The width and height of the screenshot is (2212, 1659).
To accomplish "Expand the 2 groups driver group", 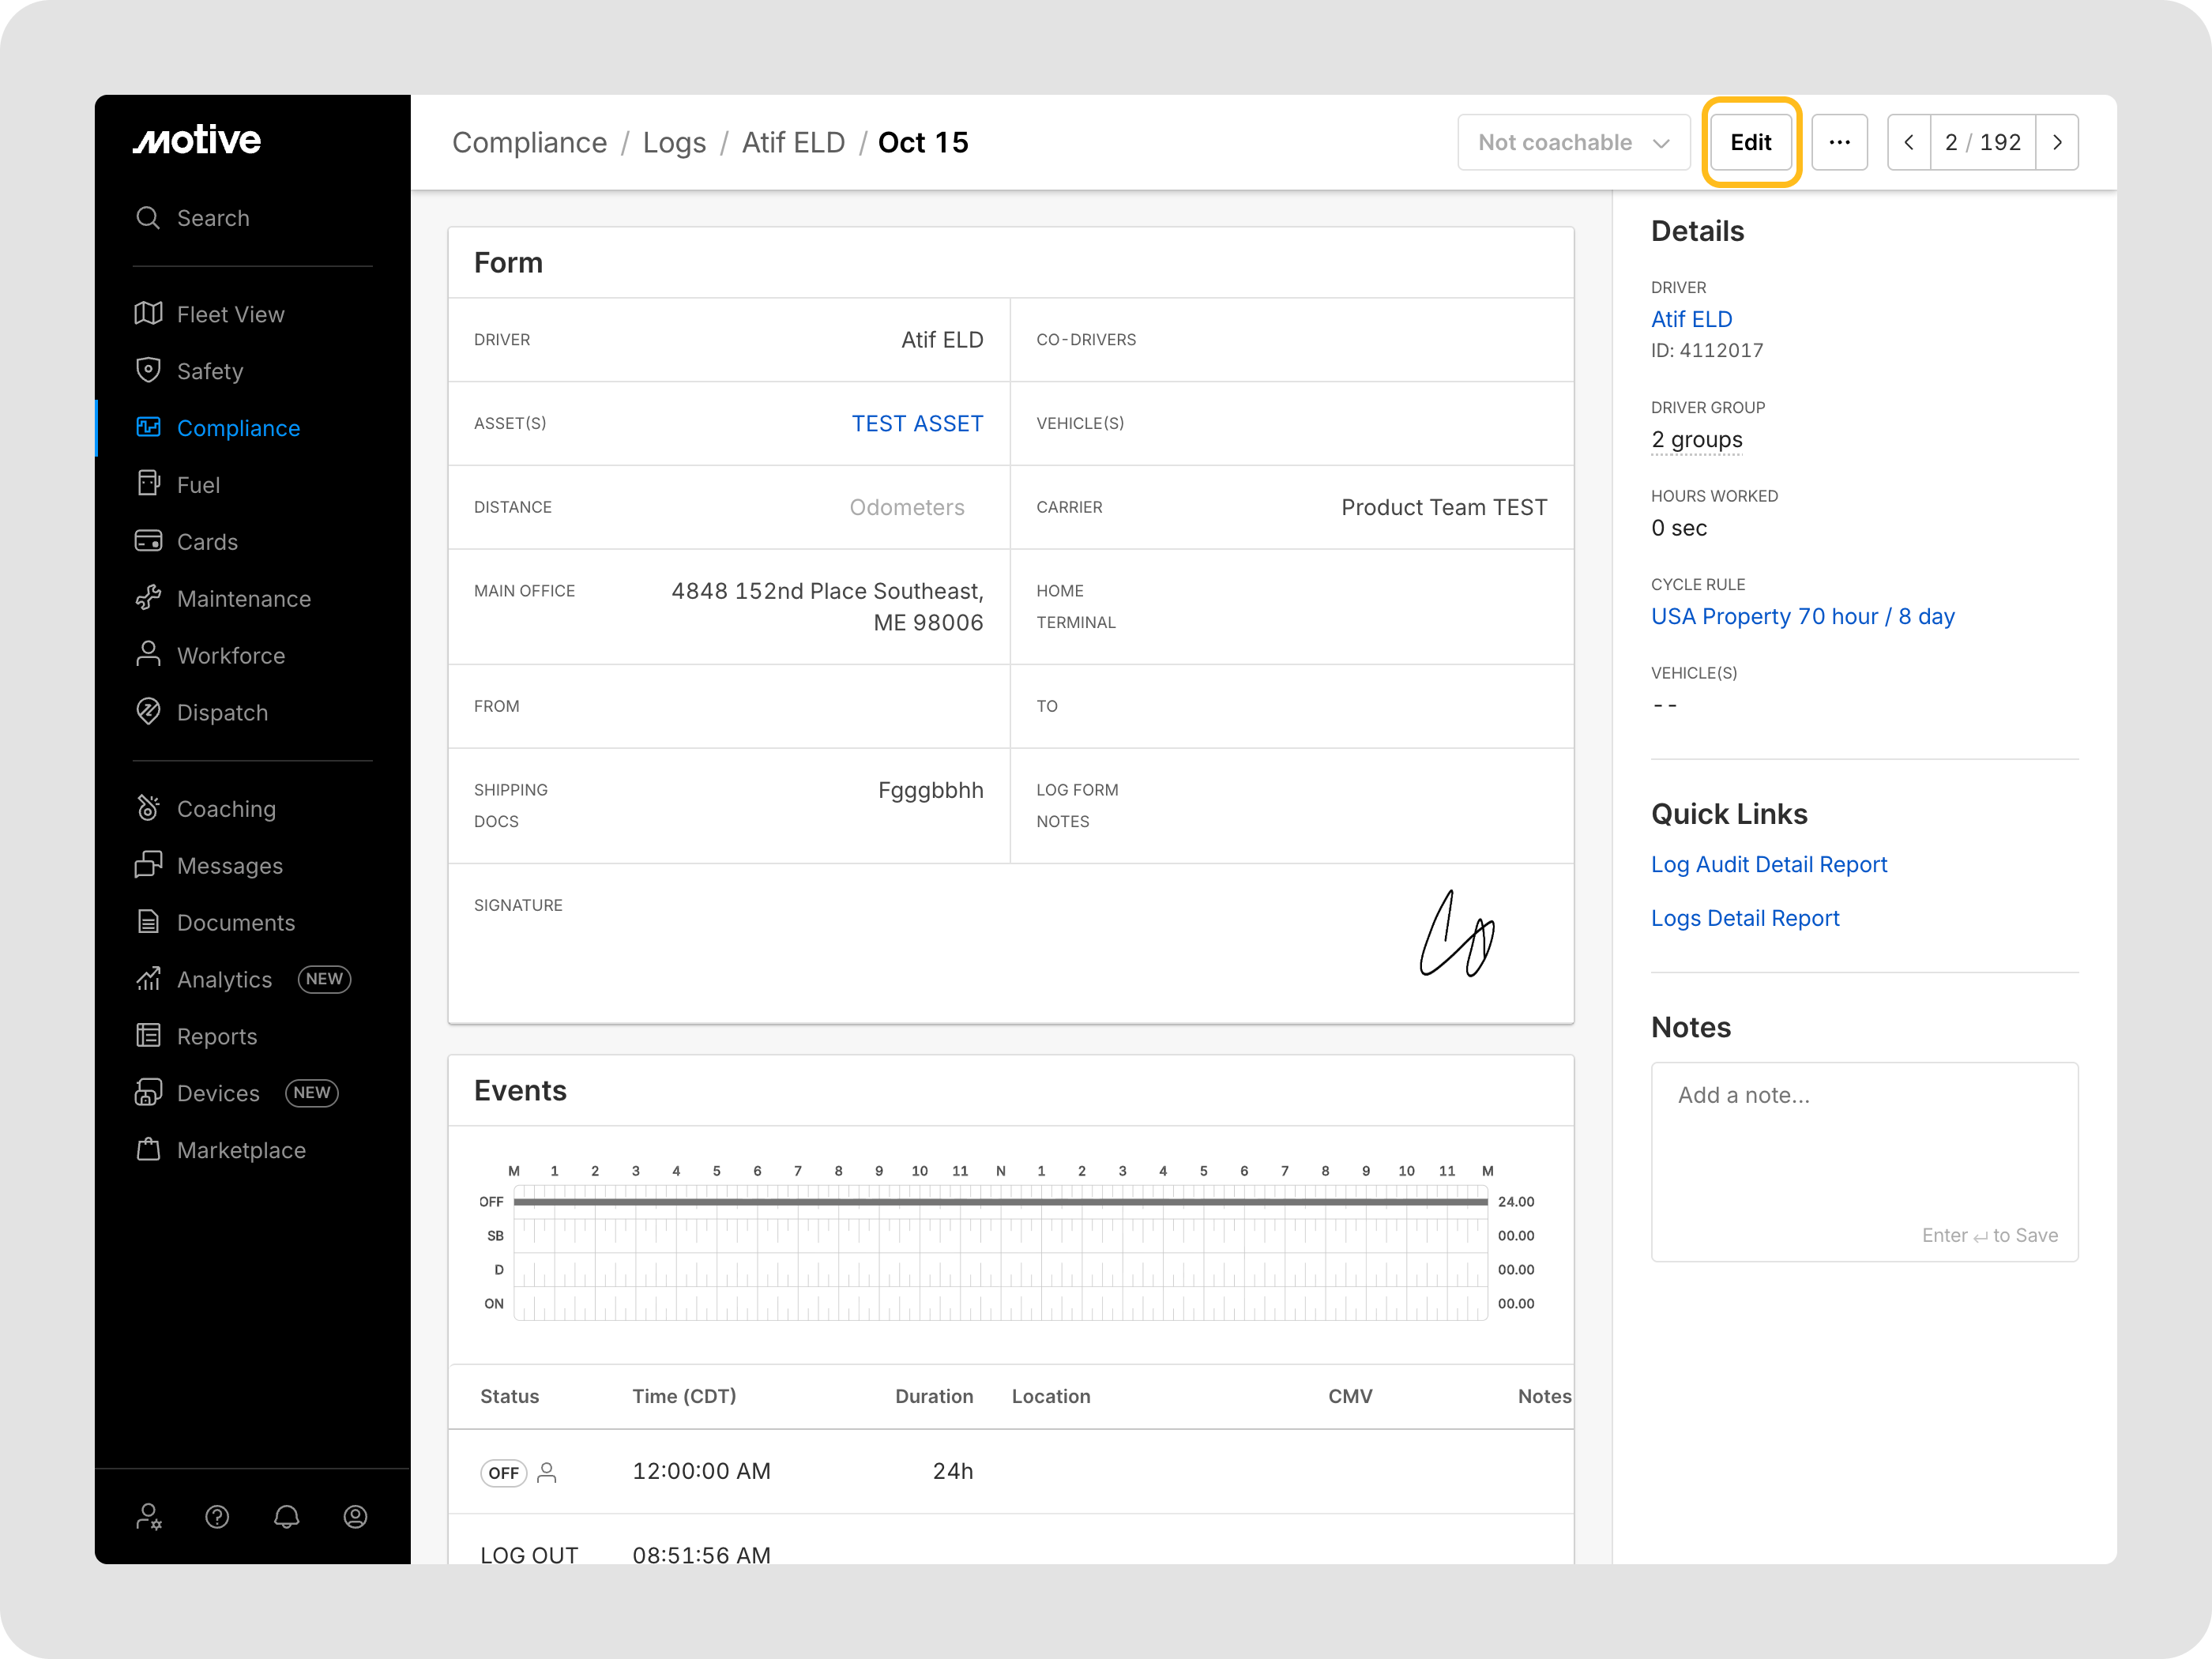I will 1696,440.
